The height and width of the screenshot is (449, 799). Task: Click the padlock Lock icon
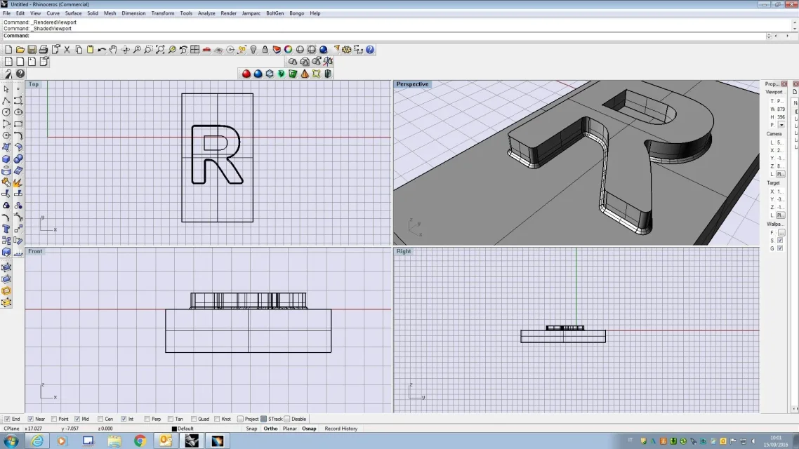[265, 49]
